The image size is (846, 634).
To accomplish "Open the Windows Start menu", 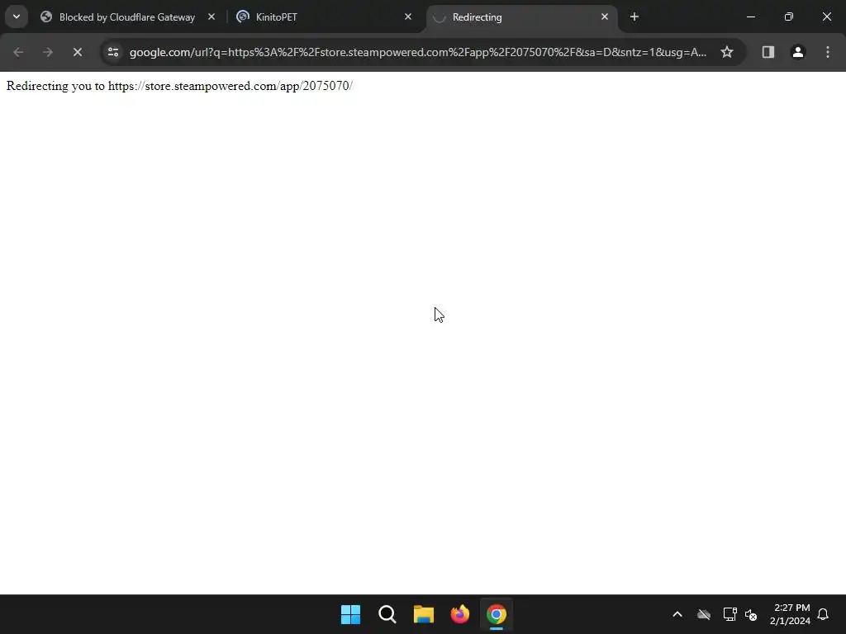I will (x=350, y=614).
